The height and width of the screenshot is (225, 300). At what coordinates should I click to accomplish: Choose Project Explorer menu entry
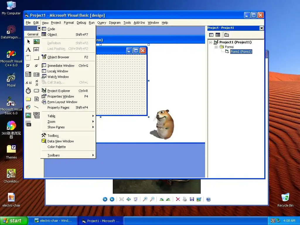tap(68, 91)
